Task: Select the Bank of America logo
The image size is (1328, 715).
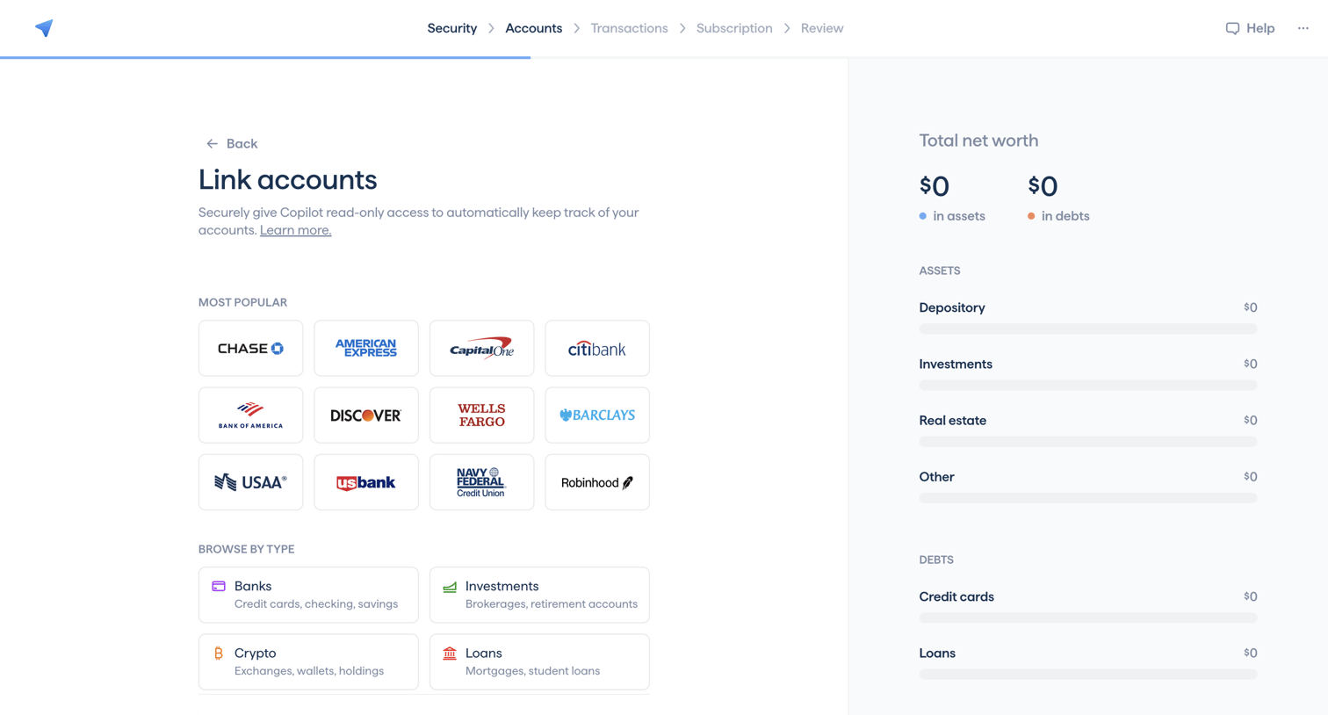Action: click(250, 415)
